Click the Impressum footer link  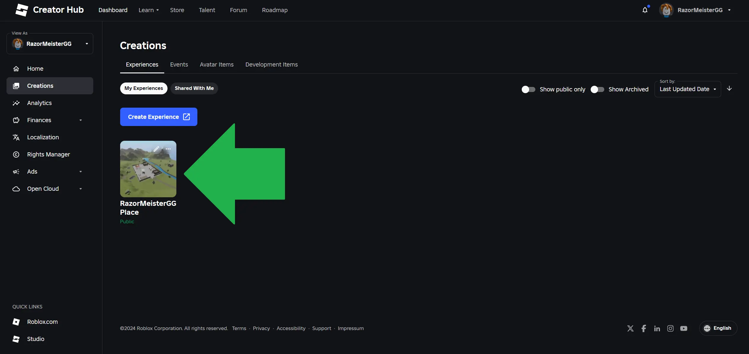tap(351, 328)
